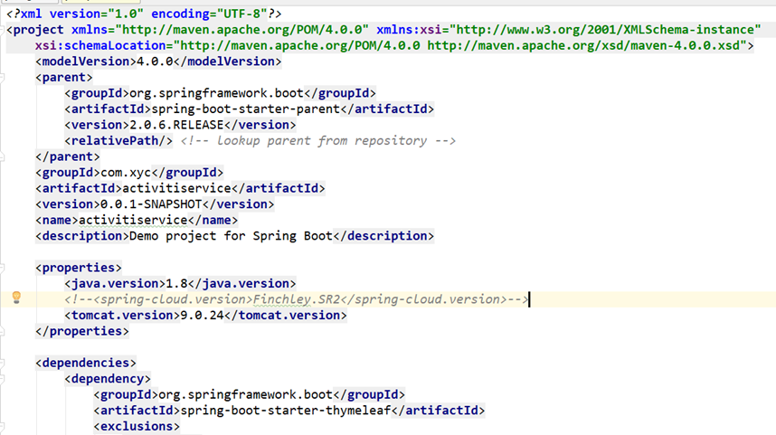This screenshot has height=435, width=776.
Task: Click the commented spring-cloud.version Finchley.SR2 line
Action: [297, 299]
